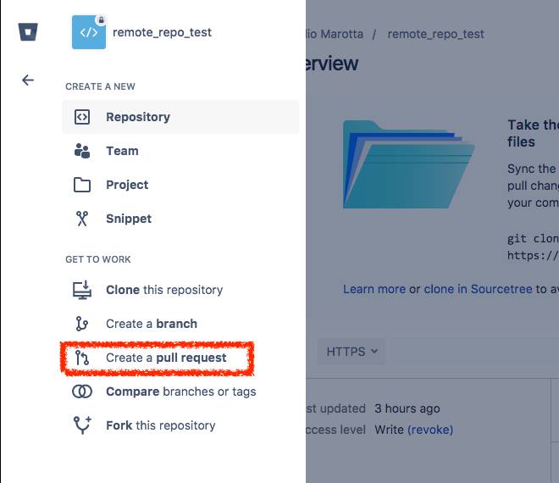Click the Clone download icon
The width and height of the screenshot is (559, 483).
82,290
